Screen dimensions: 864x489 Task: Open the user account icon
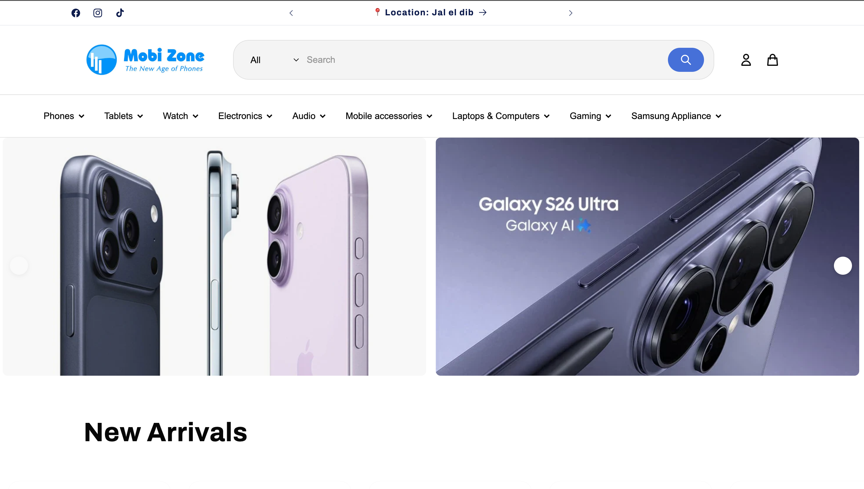(746, 60)
